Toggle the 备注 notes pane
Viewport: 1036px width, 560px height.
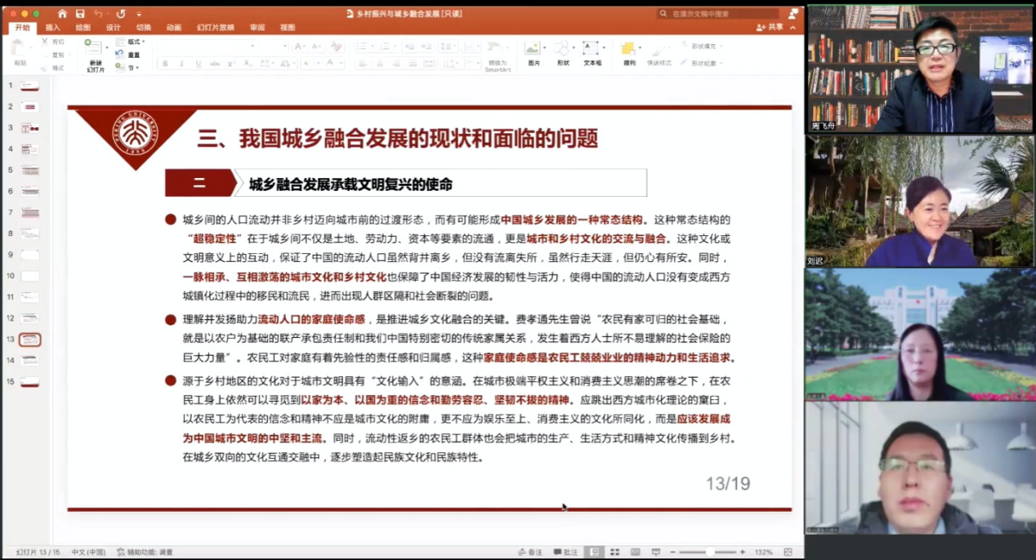pos(529,552)
